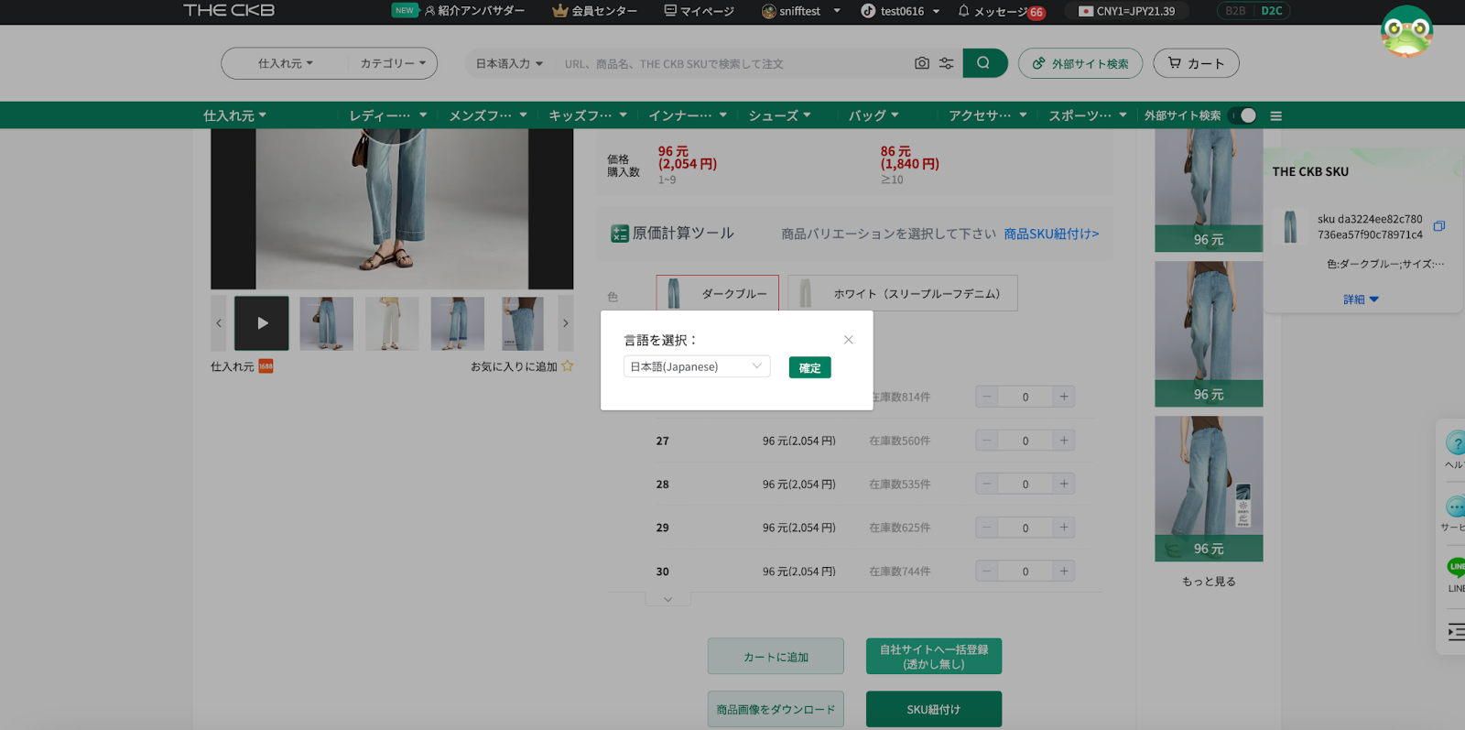
Task: Click the search input field
Action: click(732, 63)
